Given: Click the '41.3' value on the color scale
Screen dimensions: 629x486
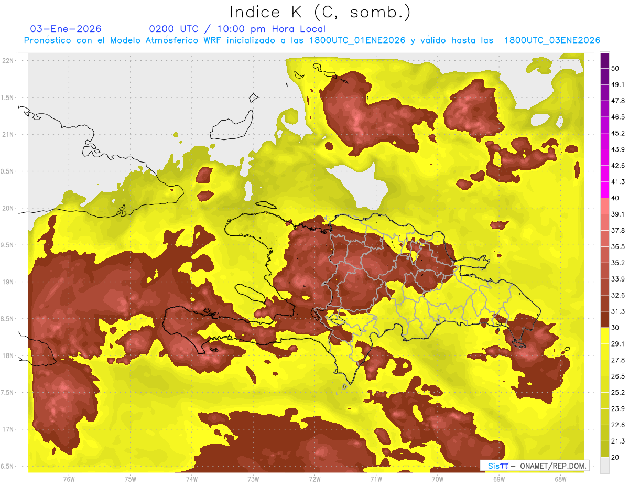Looking at the screenshot, I should 618,182.
